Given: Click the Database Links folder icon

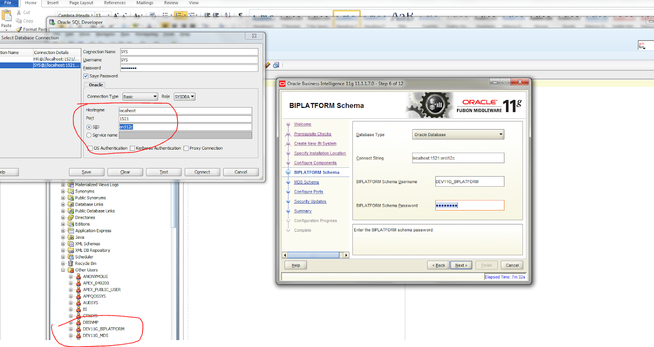Looking at the screenshot, I should click(x=71, y=204).
